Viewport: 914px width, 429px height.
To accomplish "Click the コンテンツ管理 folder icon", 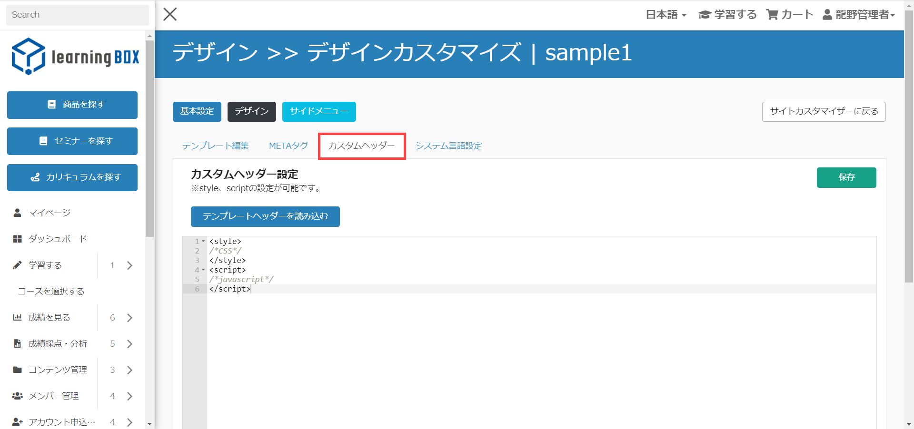I will tap(18, 370).
